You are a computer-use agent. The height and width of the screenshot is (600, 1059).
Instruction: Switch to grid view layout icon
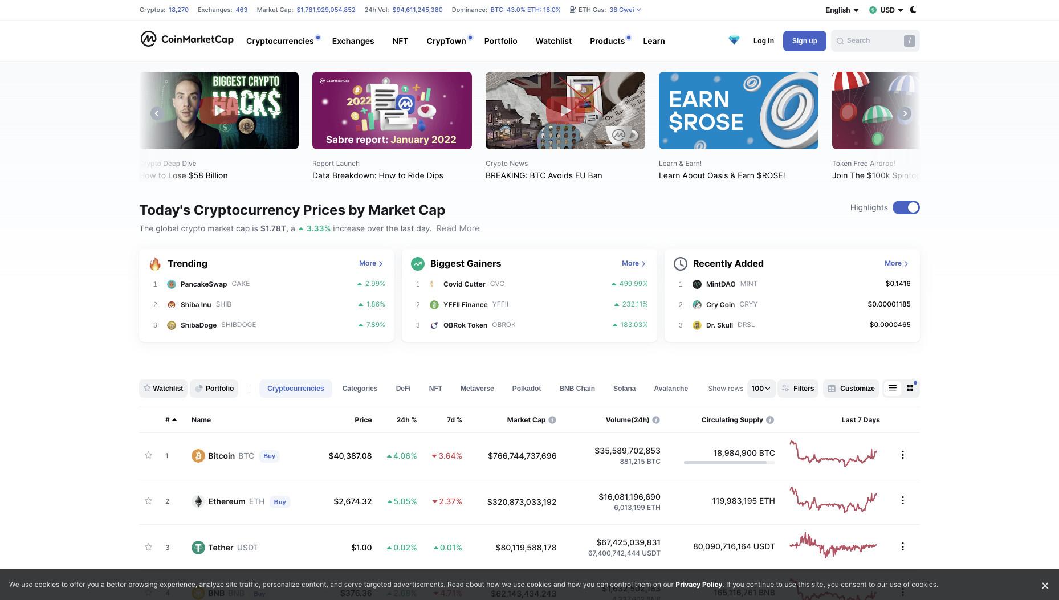point(910,388)
